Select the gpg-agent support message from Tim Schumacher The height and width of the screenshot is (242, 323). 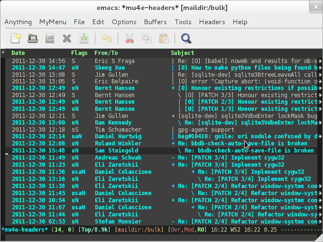tap(199, 129)
